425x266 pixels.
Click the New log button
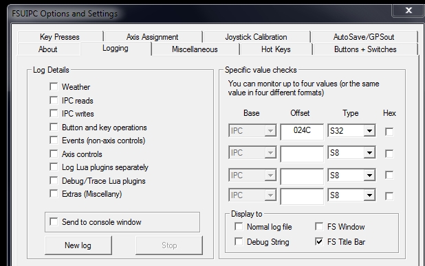pyautogui.click(x=78, y=245)
